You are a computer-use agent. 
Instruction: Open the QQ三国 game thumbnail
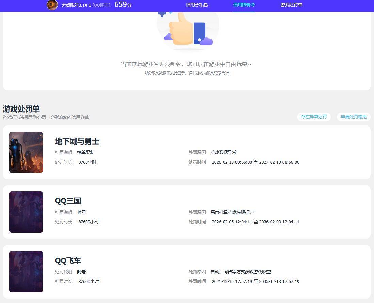(x=26, y=212)
